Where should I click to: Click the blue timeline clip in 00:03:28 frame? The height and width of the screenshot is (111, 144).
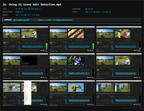79,100
